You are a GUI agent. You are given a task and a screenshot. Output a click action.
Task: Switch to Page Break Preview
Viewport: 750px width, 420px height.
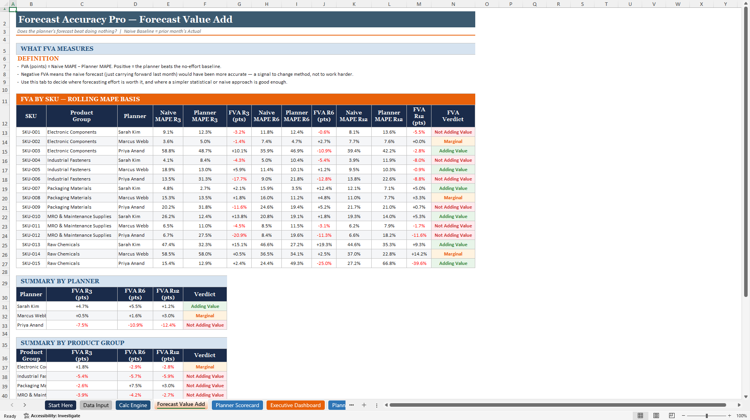(672, 416)
